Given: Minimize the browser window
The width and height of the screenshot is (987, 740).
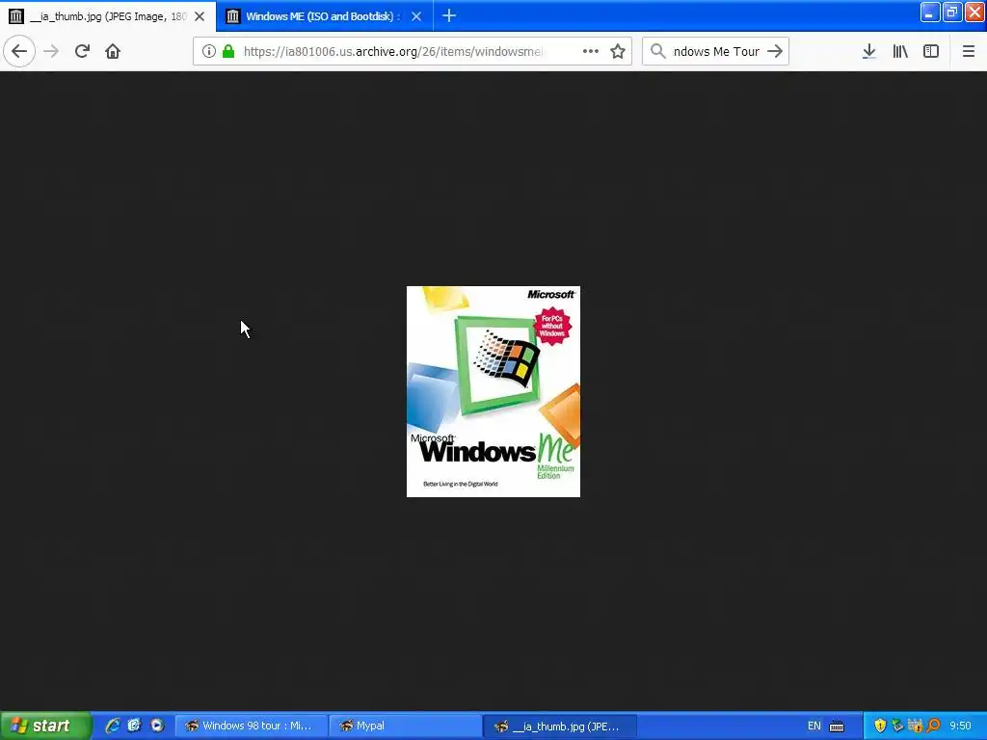Looking at the screenshot, I should (x=930, y=12).
